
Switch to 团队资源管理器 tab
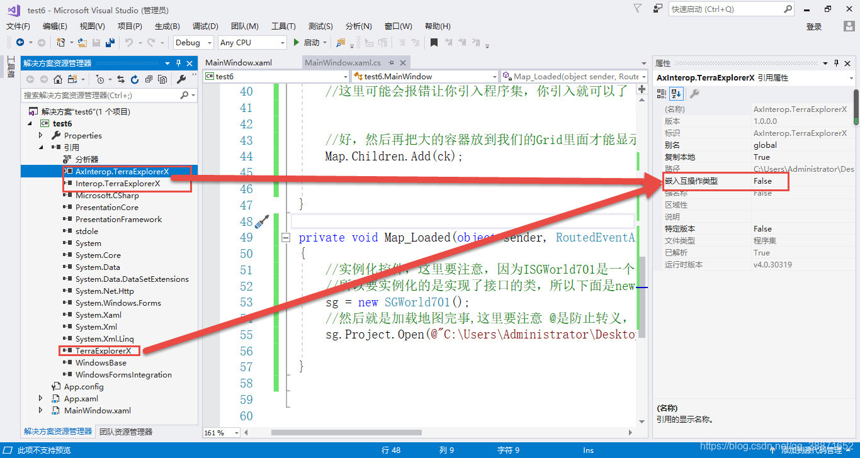coord(126,432)
